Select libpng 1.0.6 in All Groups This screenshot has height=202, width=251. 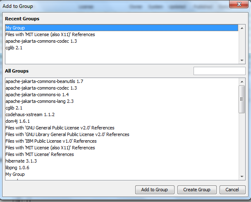pyautogui.click(x=17, y=168)
